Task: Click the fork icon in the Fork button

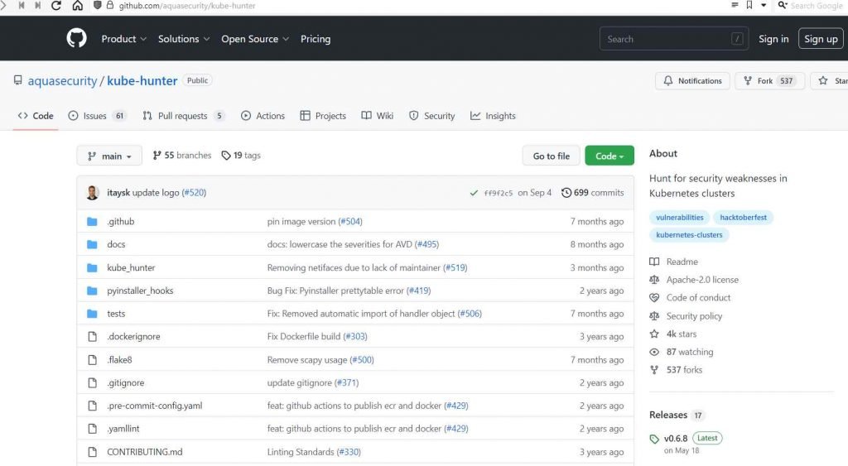Action: pyautogui.click(x=748, y=80)
